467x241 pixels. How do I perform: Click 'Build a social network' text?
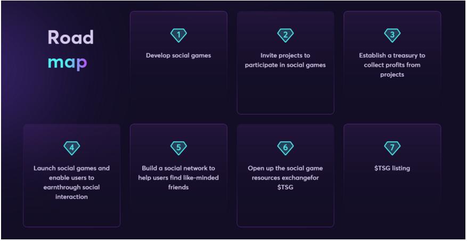click(x=178, y=178)
